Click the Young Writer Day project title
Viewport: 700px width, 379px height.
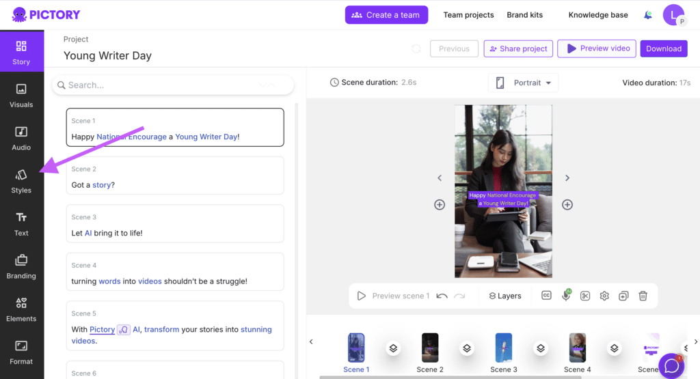point(107,56)
